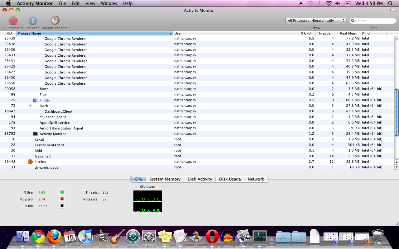This screenshot has height=249, width=399.
Task: Sort by the Kind column header
Action: click(373, 33)
